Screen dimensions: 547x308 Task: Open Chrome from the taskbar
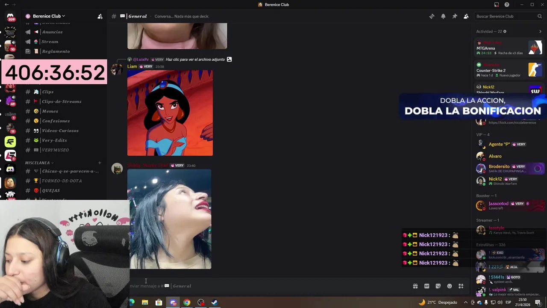click(187, 302)
